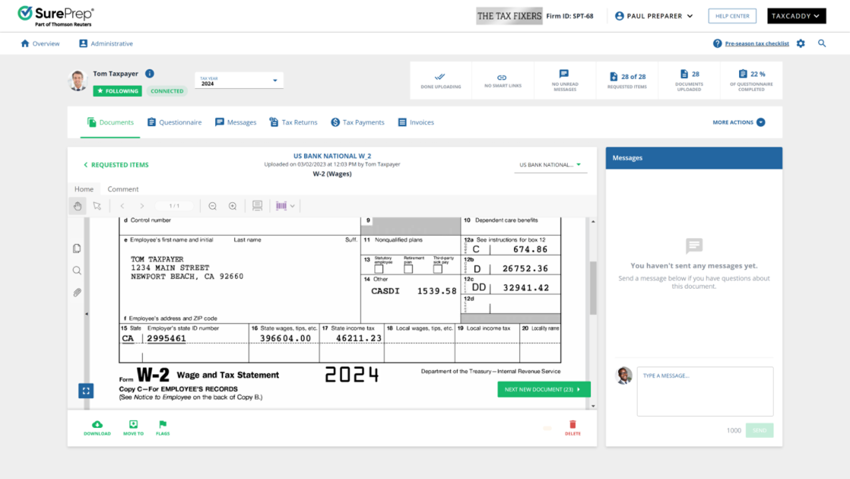The image size is (850, 479).
Task: Open the Flags option
Action: click(163, 428)
